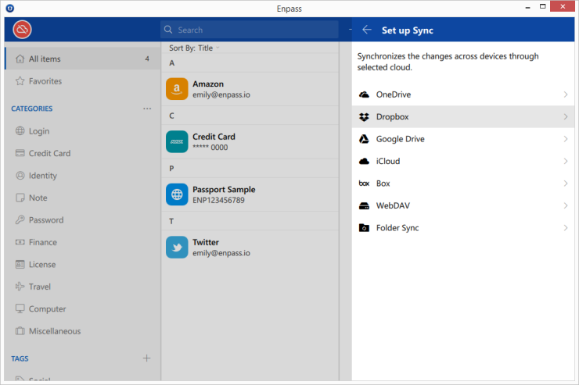
Task: Click the Computer monitor icon
Action: (20, 308)
